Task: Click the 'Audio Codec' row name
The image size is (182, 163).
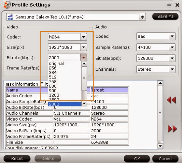Action: pos(27,96)
